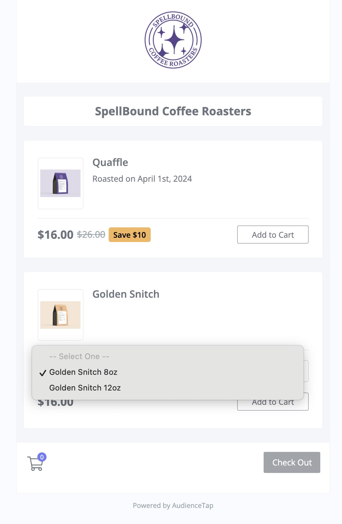Click the strikethrough $26.00 price
This screenshot has width=342, height=524.
(x=91, y=235)
